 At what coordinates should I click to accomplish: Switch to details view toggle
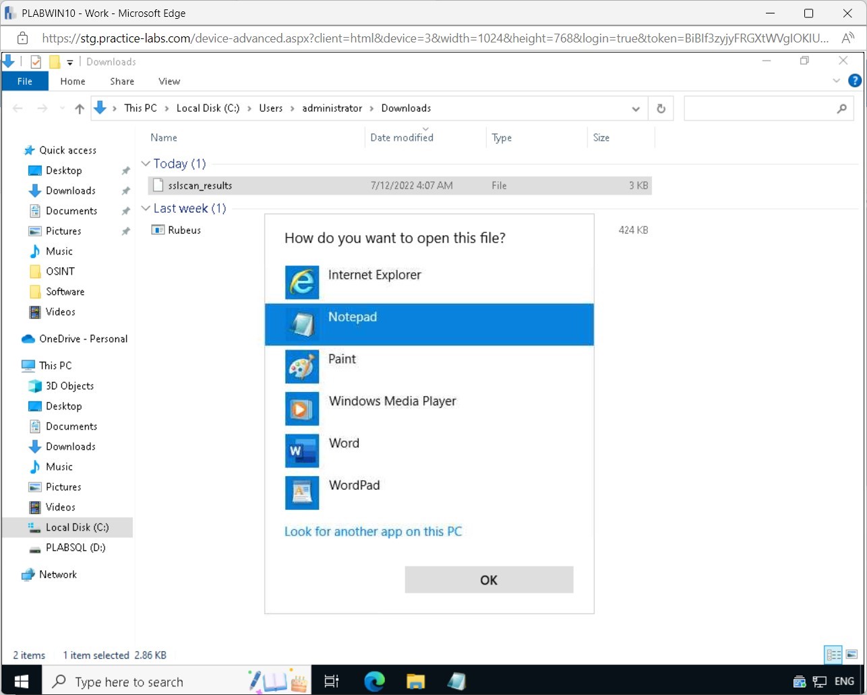coord(834,655)
